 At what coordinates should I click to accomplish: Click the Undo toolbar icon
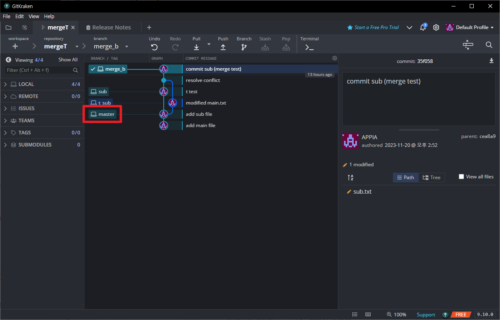[154, 47]
